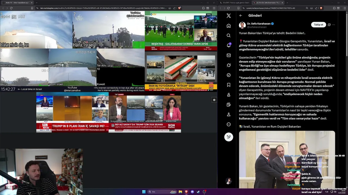Open Brave from taskbar
Screen dimensions: 348x195
pos(186,192)
